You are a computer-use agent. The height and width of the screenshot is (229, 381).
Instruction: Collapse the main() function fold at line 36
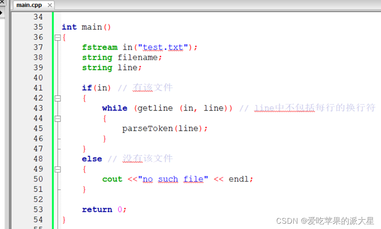click(x=58, y=37)
